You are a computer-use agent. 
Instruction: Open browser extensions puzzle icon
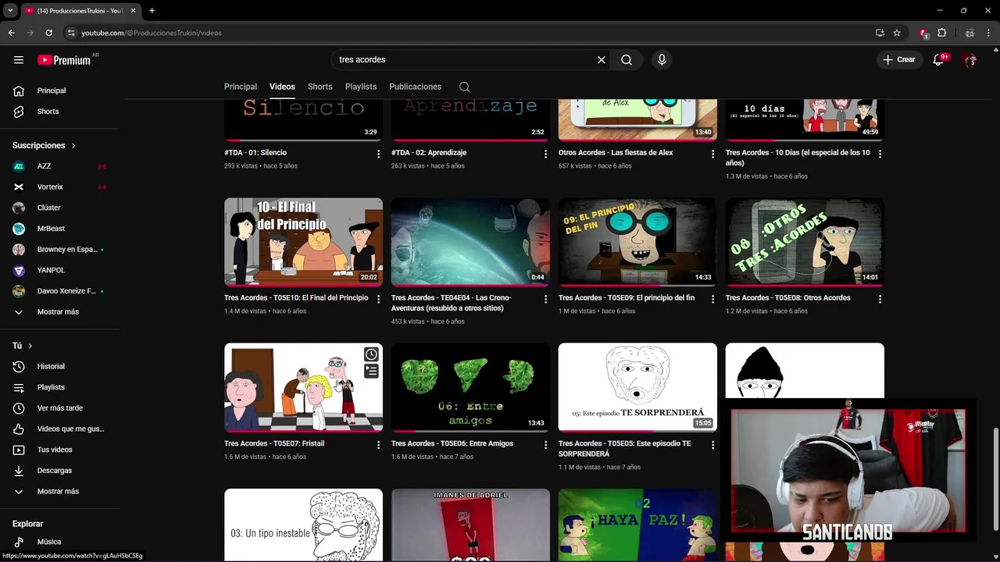pyautogui.click(x=942, y=33)
